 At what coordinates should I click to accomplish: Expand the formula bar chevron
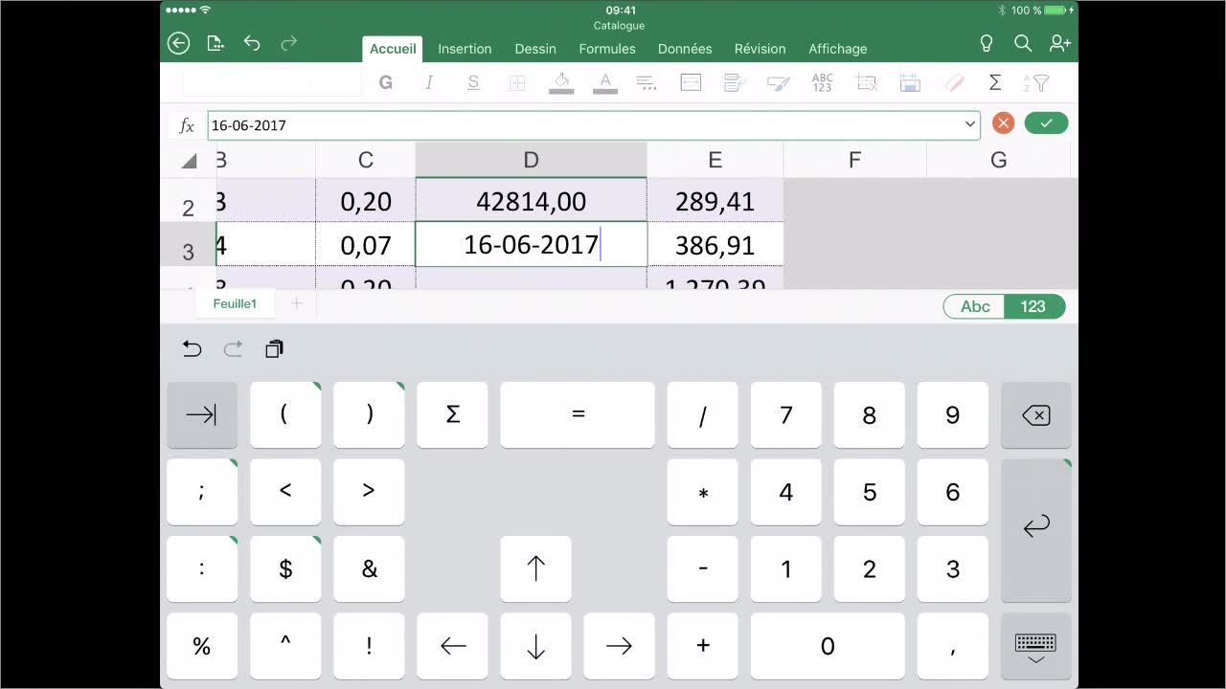969,124
